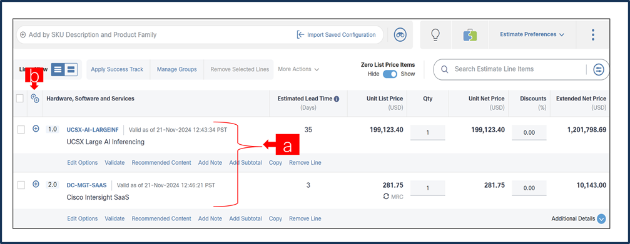This screenshot has width=630, height=244.
Task: Click the MRC recurring charge icon
Action: pos(387,197)
